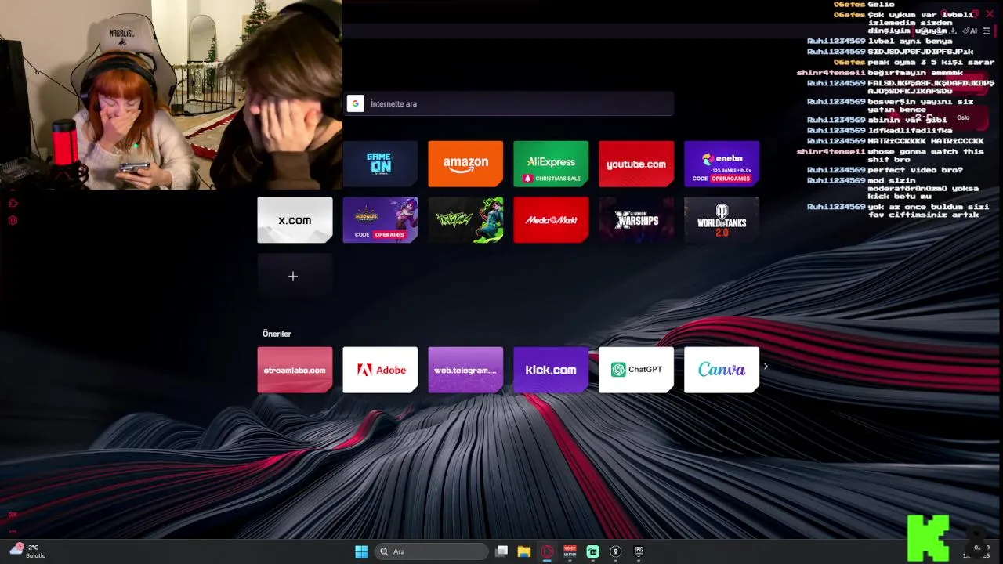Open the World of Tanks 2.0 tile
The image size is (1003, 564).
722,220
